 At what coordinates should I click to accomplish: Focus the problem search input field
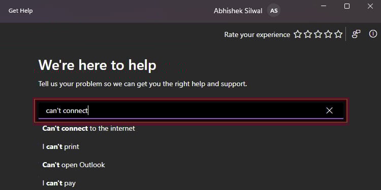click(190, 111)
